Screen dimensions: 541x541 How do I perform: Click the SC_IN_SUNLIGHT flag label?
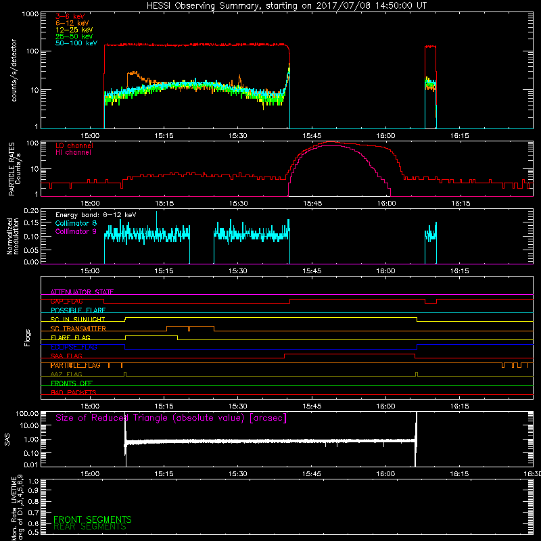point(78,319)
